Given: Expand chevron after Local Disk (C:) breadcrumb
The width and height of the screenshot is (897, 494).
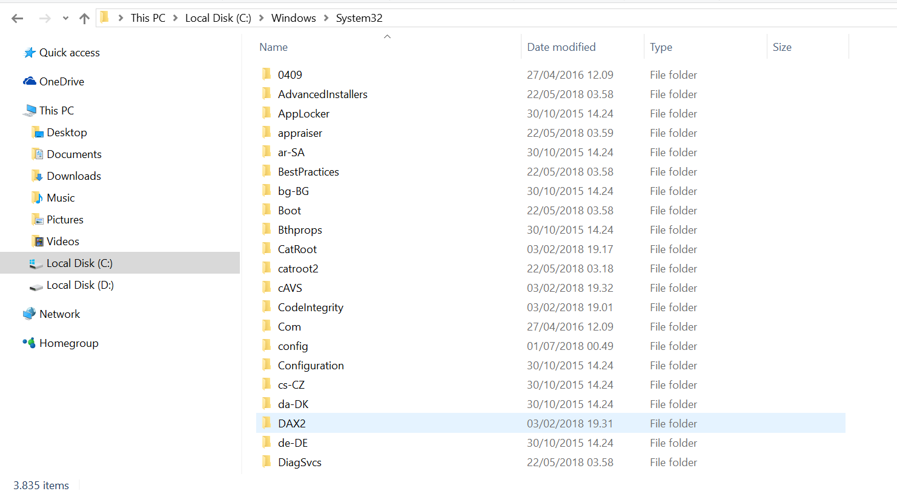Looking at the screenshot, I should click(x=262, y=18).
